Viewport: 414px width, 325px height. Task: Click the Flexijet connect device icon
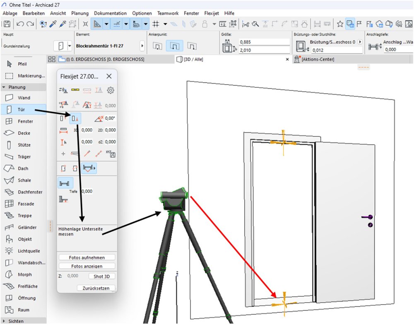tap(63, 90)
